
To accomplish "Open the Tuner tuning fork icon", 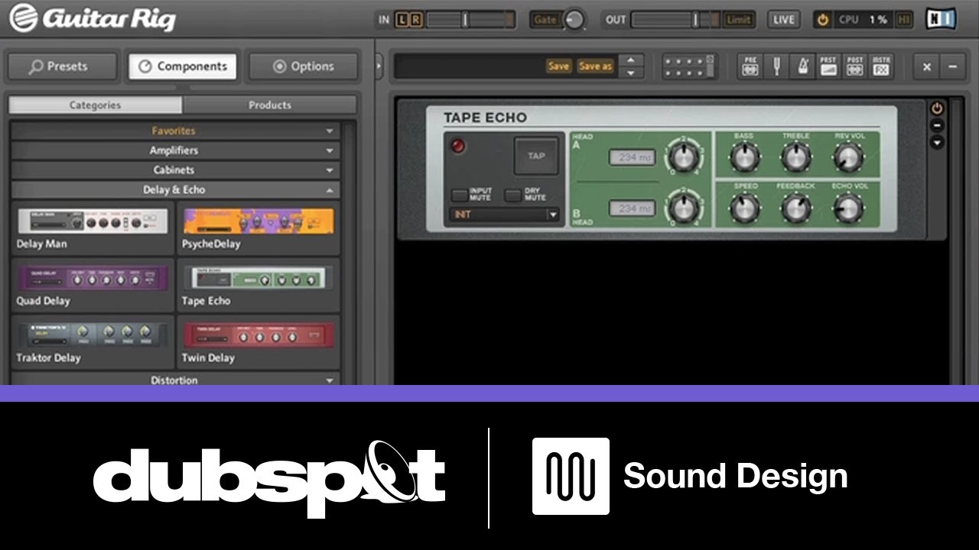I will pos(776,66).
